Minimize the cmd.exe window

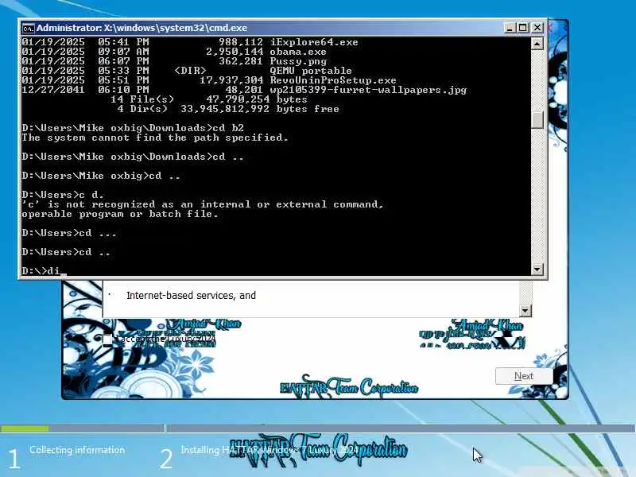pyautogui.click(x=510, y=28)
